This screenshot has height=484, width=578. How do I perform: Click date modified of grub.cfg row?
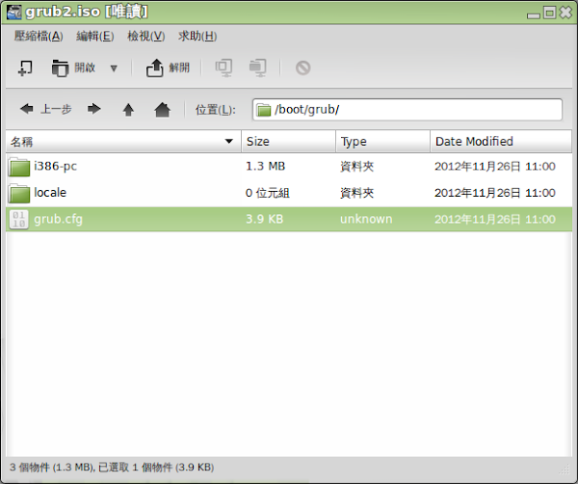(495, 220)
